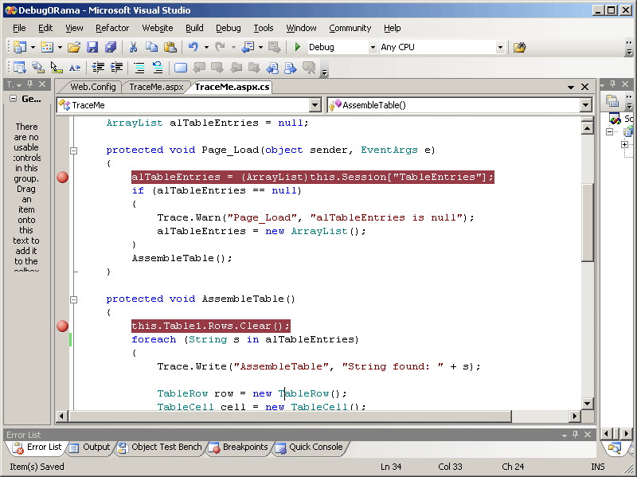Click the Paste clipboard icon

169,48
